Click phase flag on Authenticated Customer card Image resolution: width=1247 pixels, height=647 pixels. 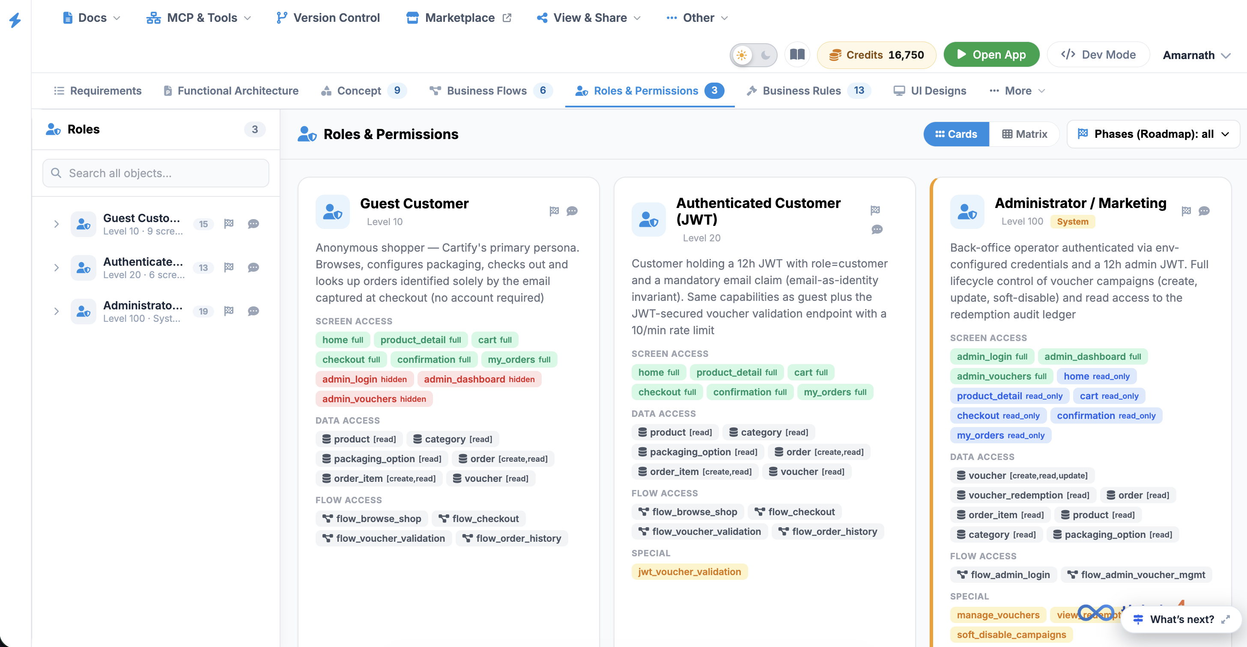coord(875,210)
